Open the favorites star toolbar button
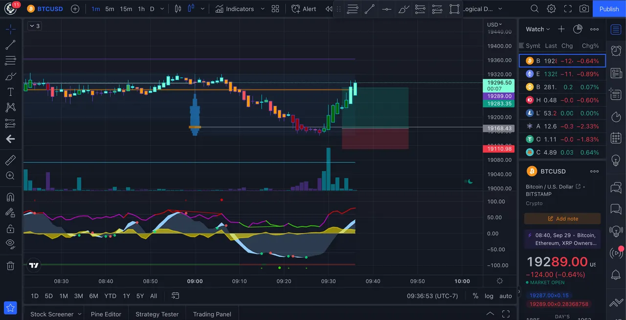 coord(11,308)
